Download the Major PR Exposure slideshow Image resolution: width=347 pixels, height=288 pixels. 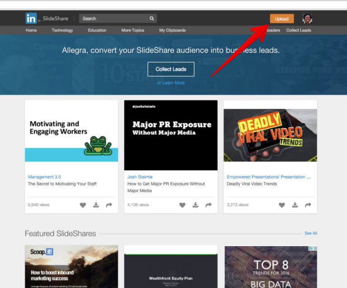click(x=195, y=205)
